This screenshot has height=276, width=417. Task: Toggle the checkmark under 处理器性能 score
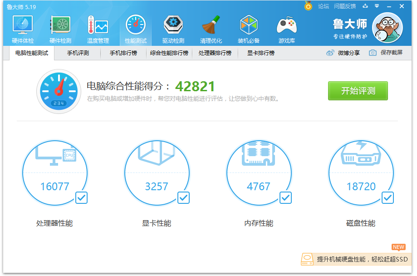(x=81, y=198)
